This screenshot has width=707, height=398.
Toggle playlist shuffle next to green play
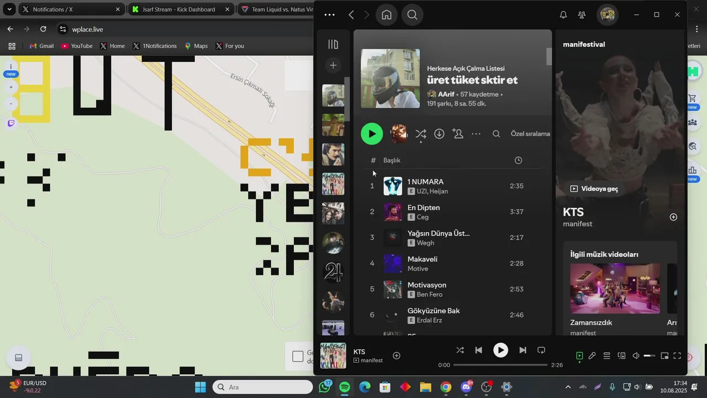(x=421, y=134)
